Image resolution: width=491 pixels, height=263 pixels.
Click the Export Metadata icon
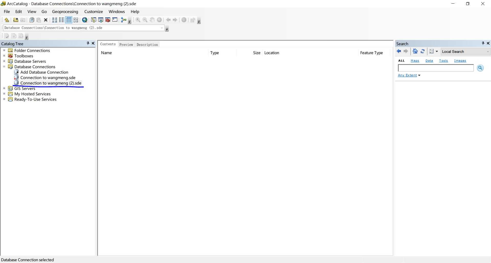coord(14,36)
